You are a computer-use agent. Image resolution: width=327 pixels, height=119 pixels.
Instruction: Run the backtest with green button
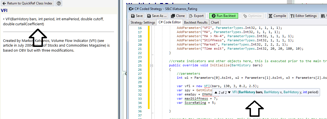point(224,16)
